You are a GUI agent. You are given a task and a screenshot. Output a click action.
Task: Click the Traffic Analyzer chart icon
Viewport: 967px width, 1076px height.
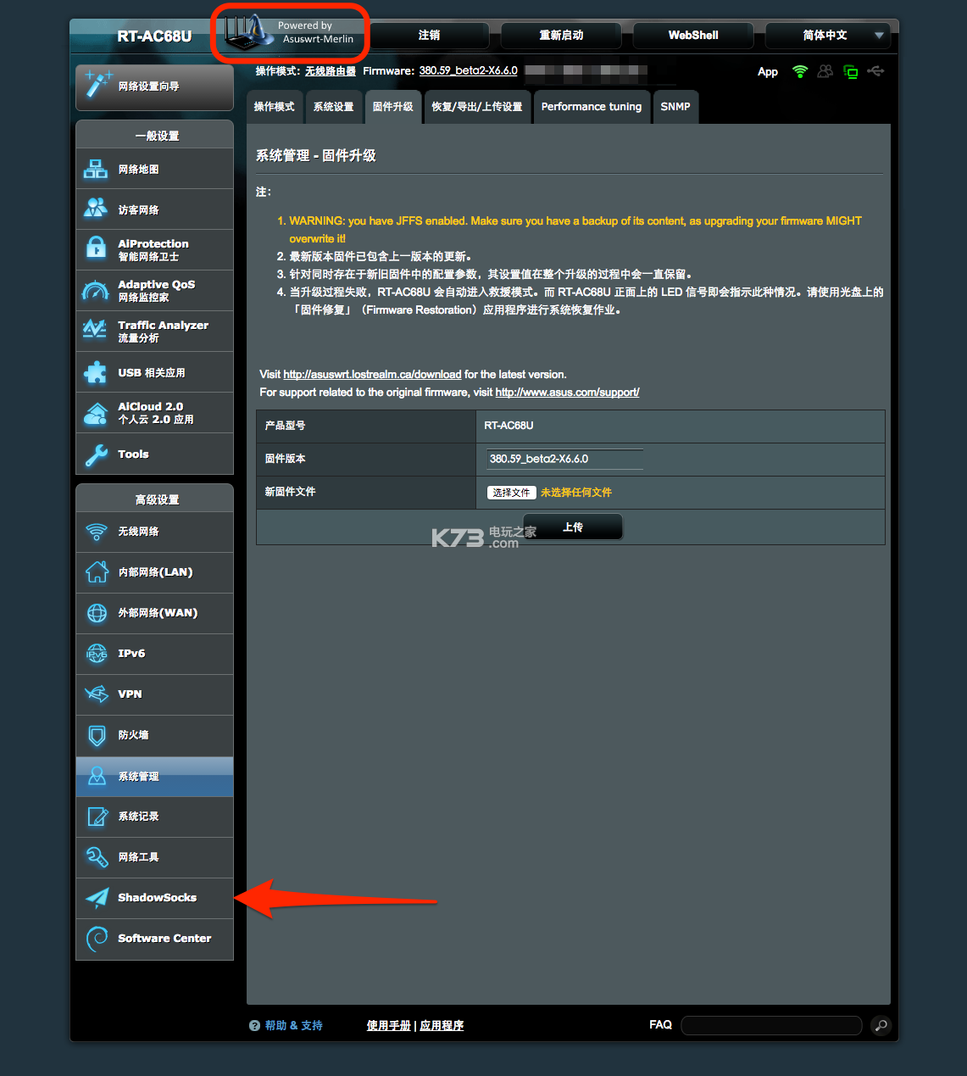click(95, 330)
